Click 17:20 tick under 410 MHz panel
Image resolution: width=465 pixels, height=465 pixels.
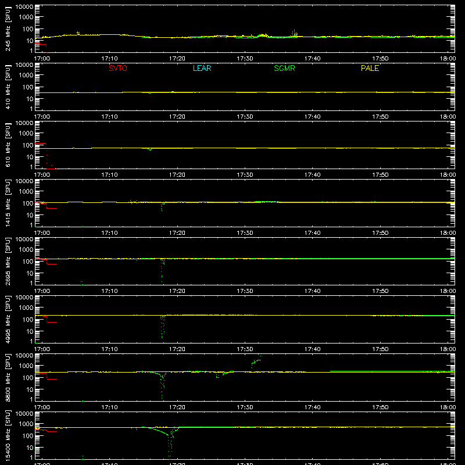point(177,117)
